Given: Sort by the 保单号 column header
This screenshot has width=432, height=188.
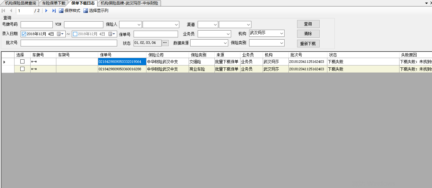Looking at the screenshot, I should point(122,55).
